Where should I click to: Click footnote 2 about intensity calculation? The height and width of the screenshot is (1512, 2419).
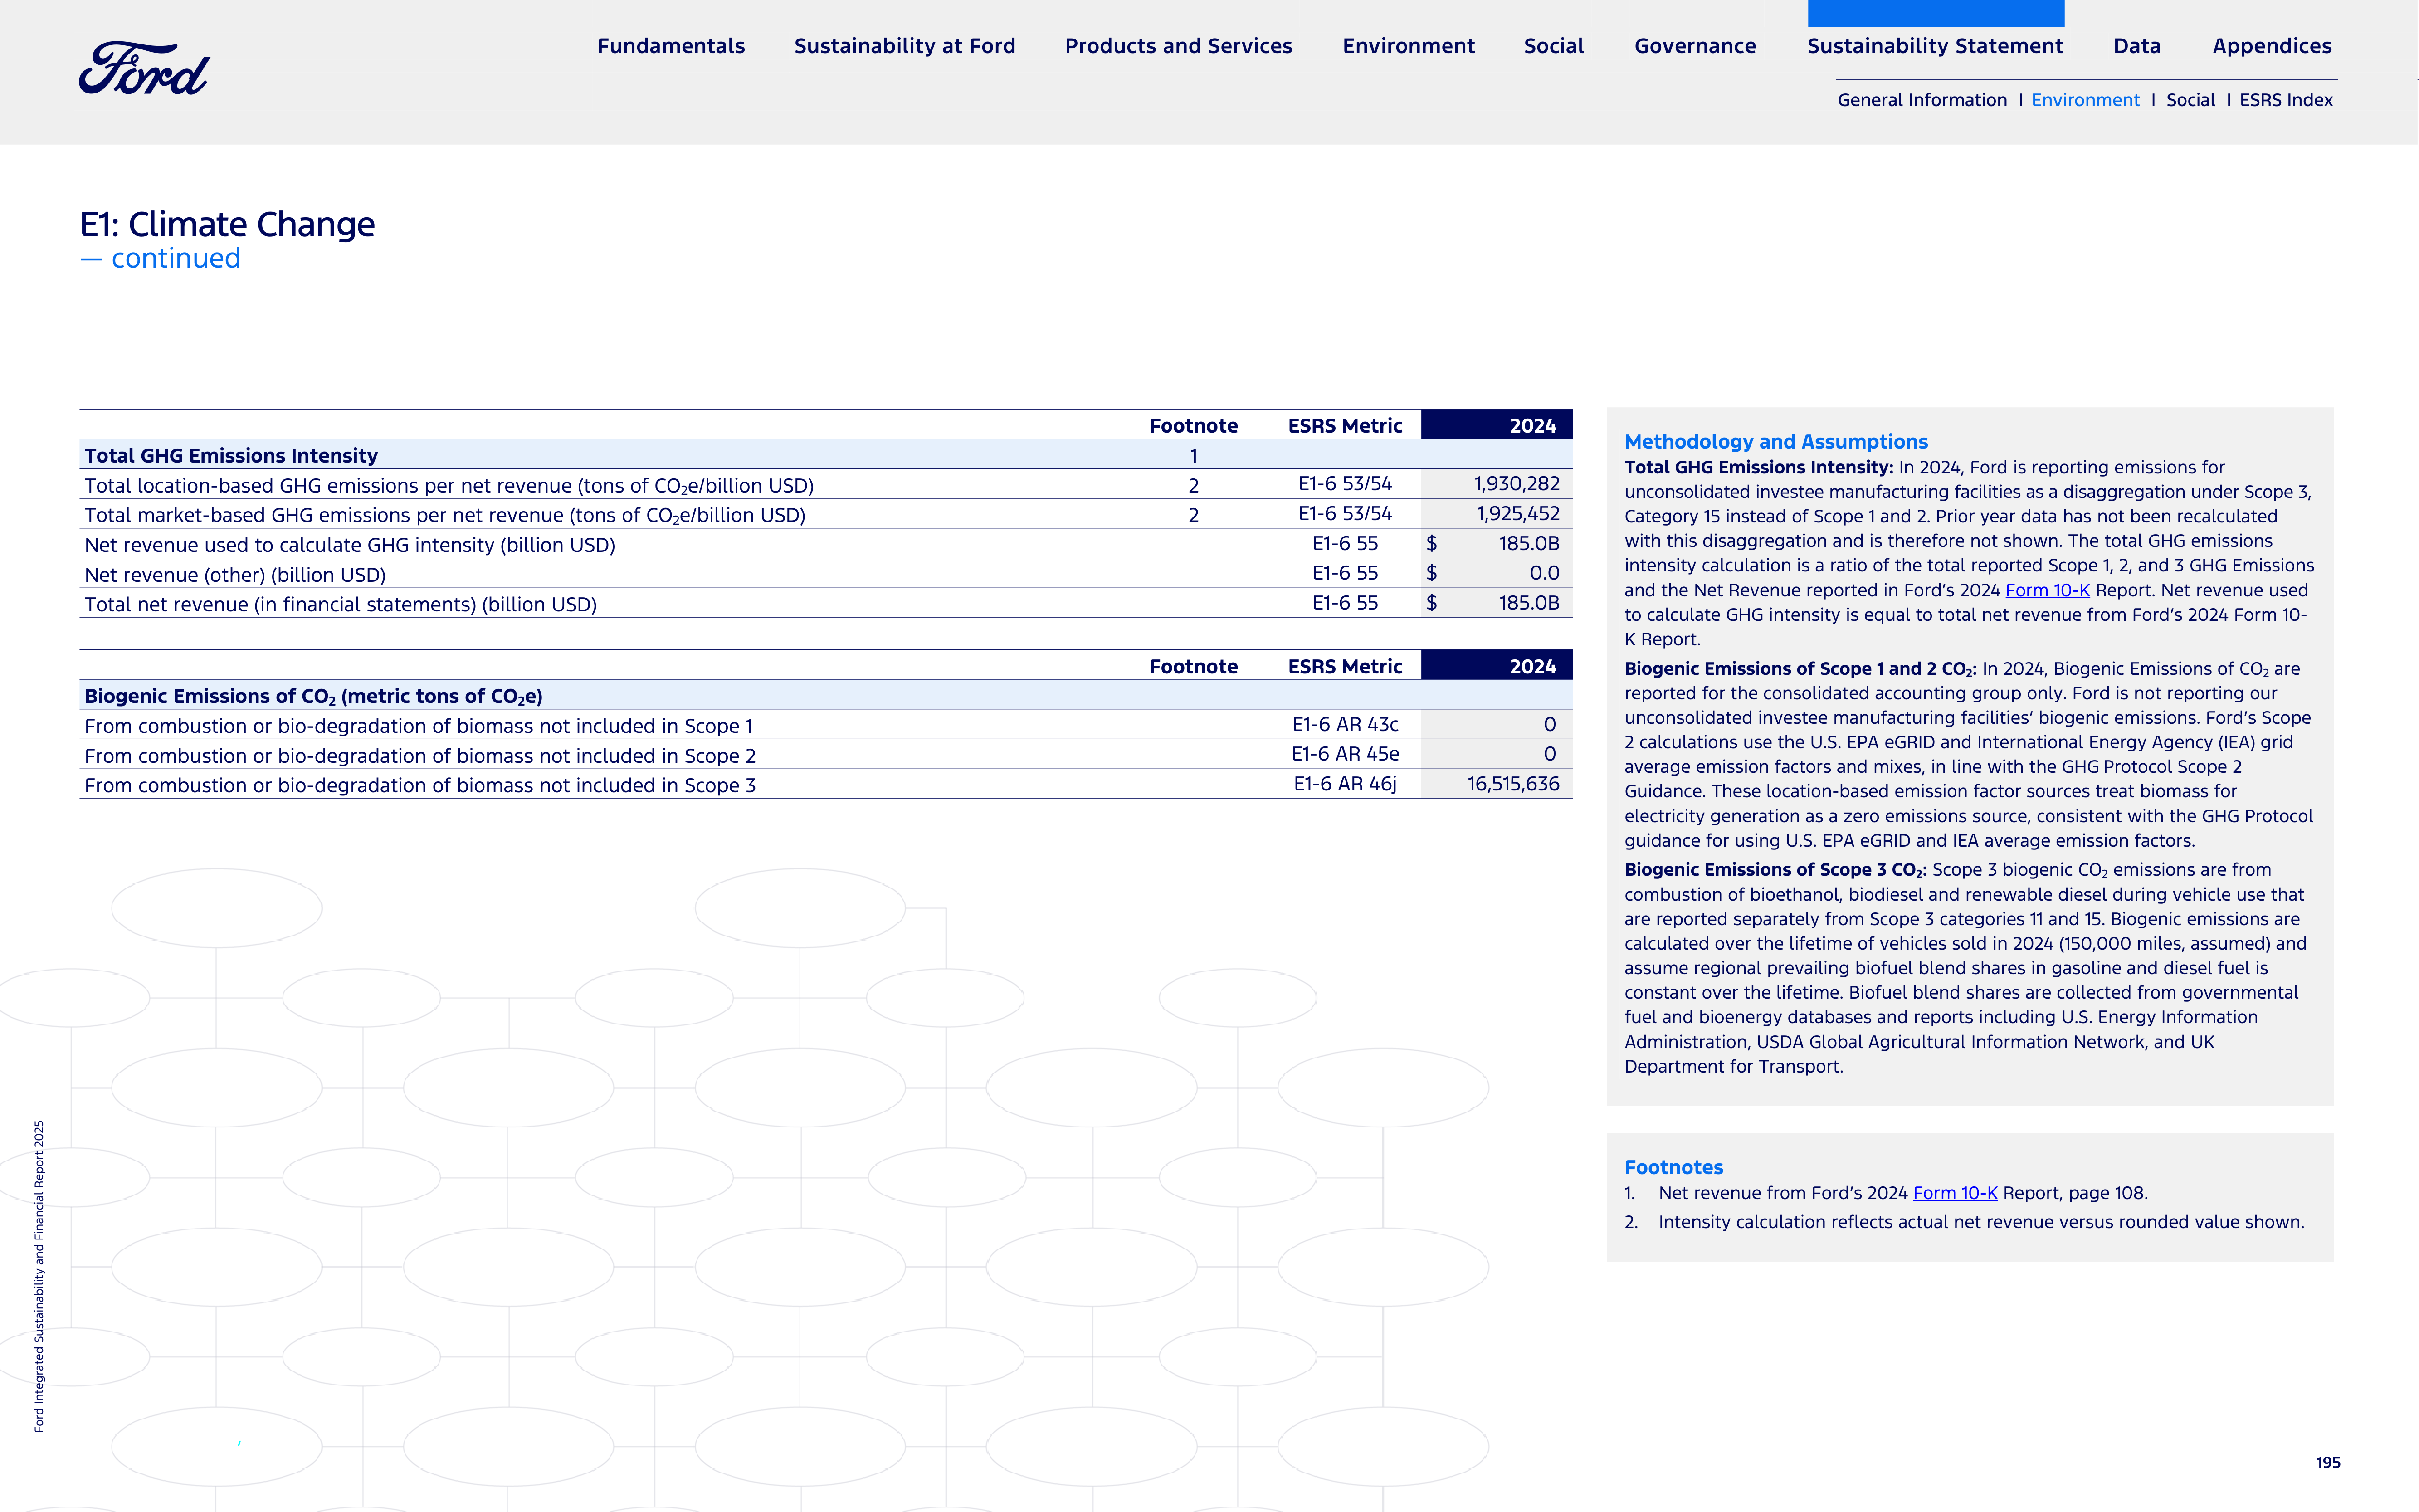pyautogui.click(x=1964, y=1222)
